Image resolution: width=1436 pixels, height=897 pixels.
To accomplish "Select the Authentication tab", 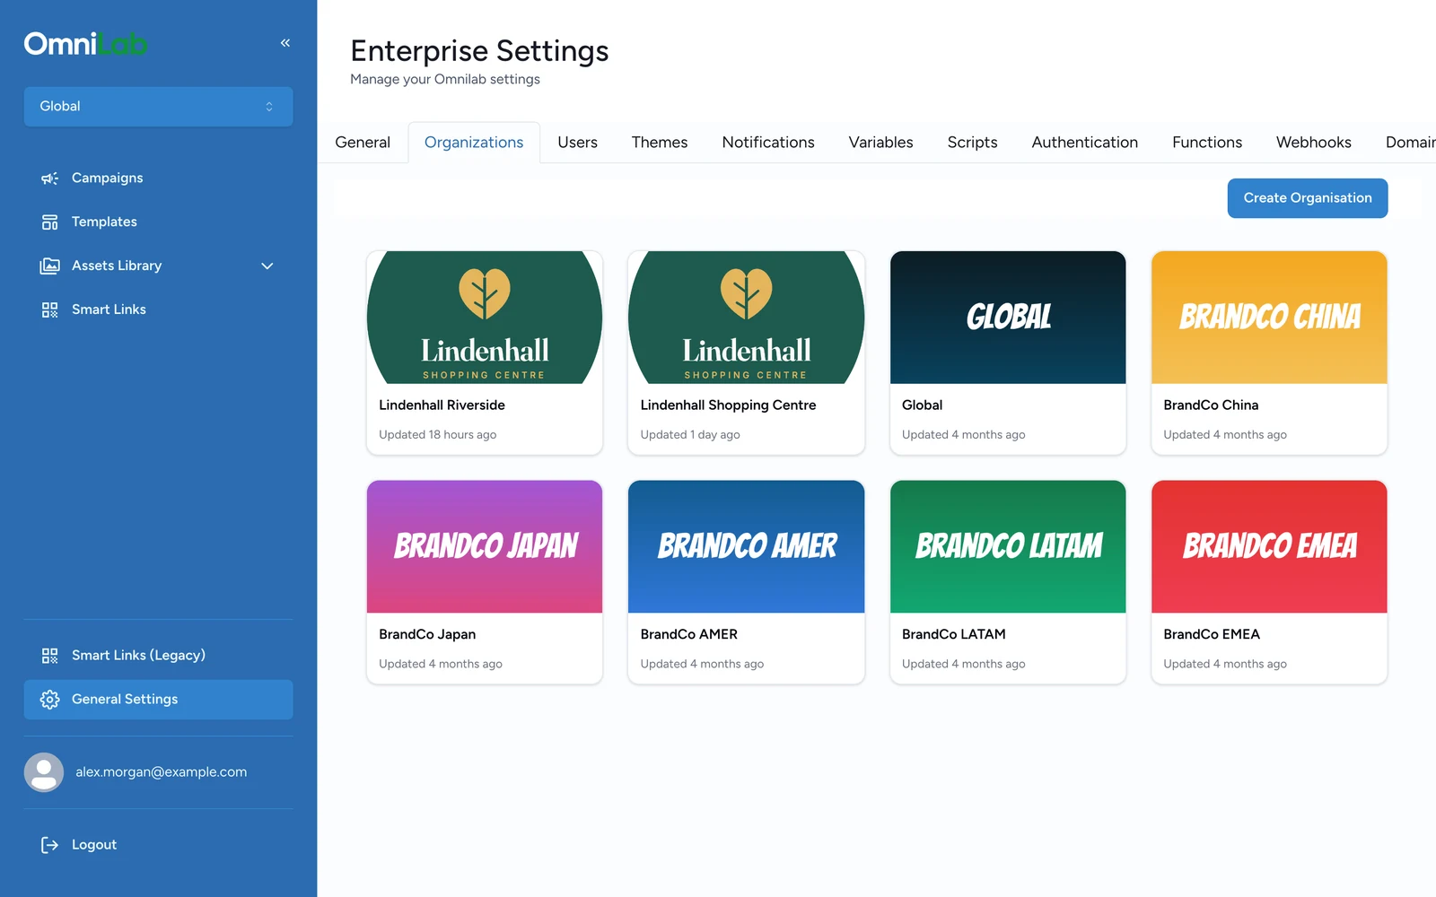I will coord(1085,143).
